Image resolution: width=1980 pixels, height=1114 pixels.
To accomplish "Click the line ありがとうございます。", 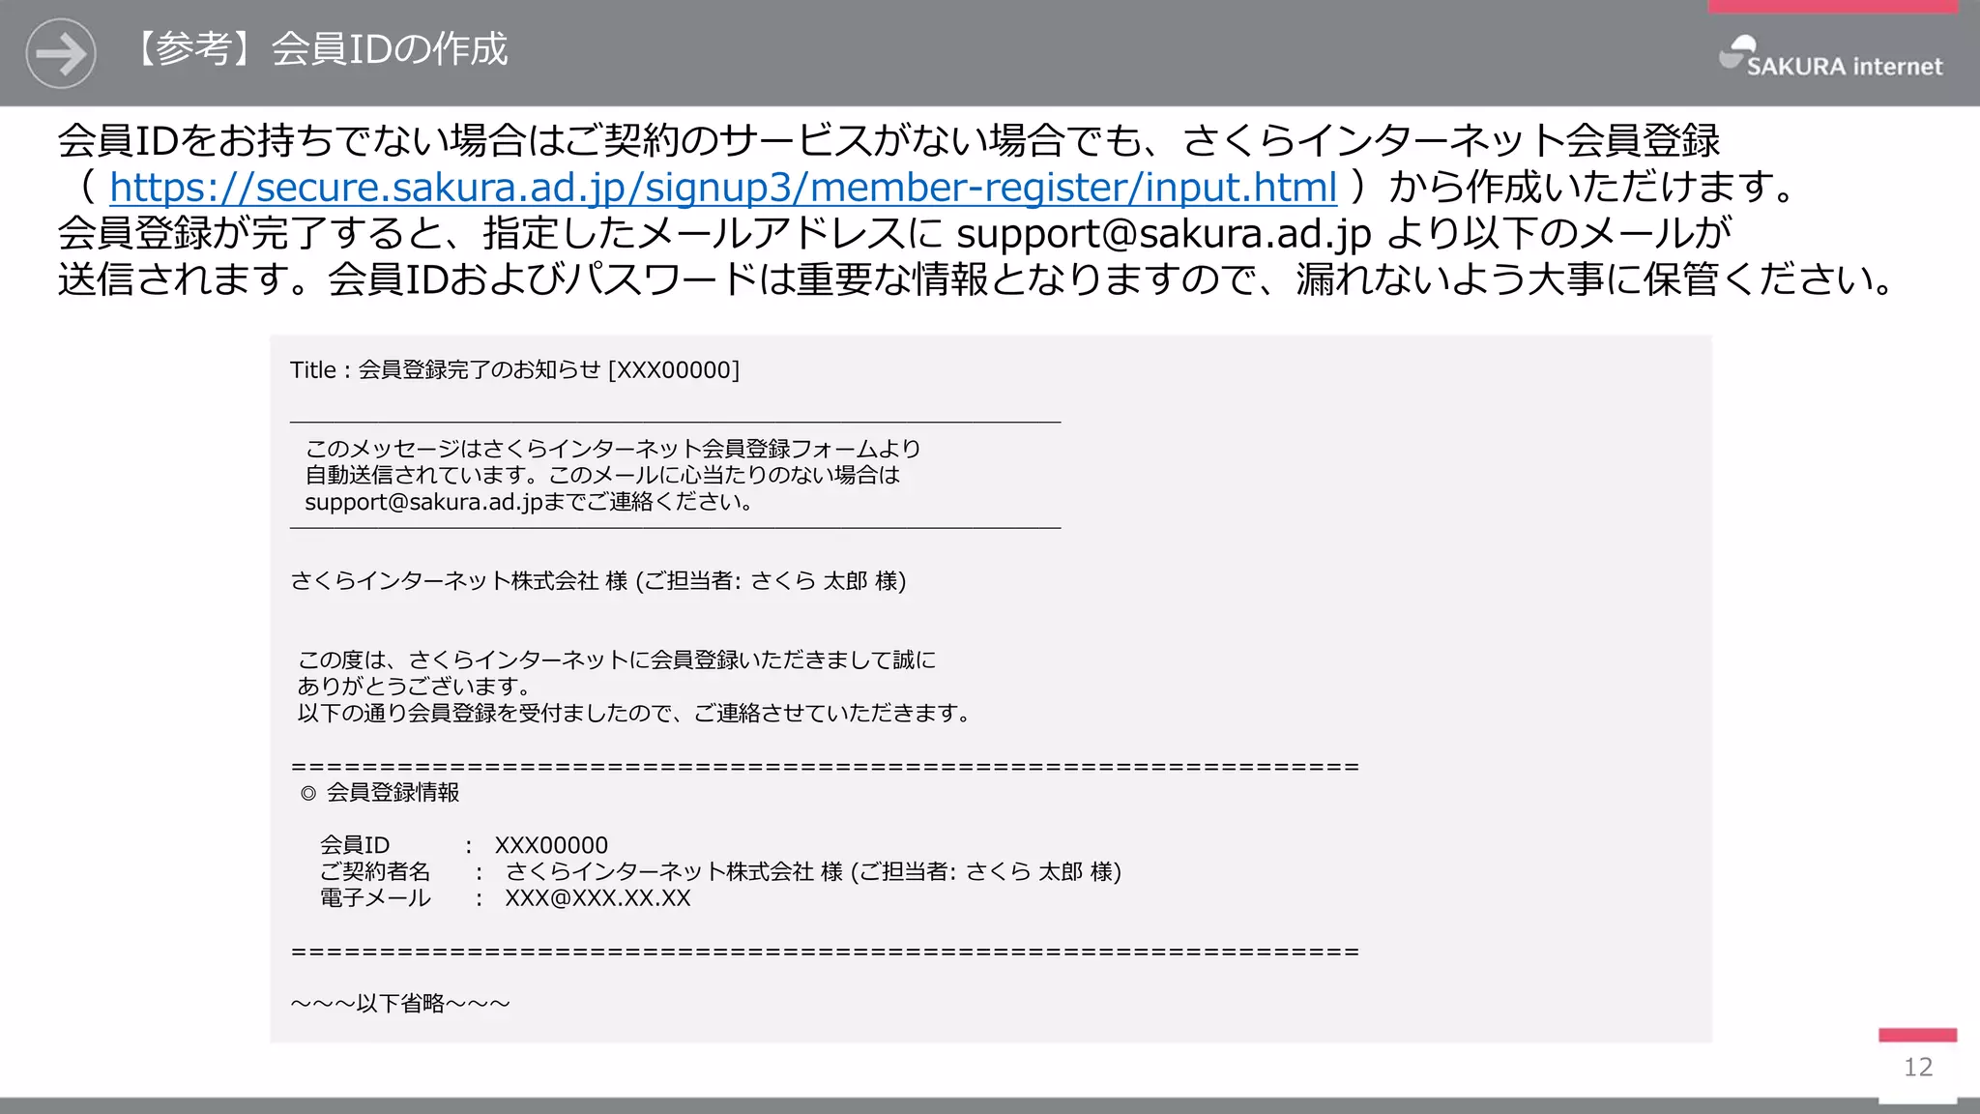I will tap(416, 687).
